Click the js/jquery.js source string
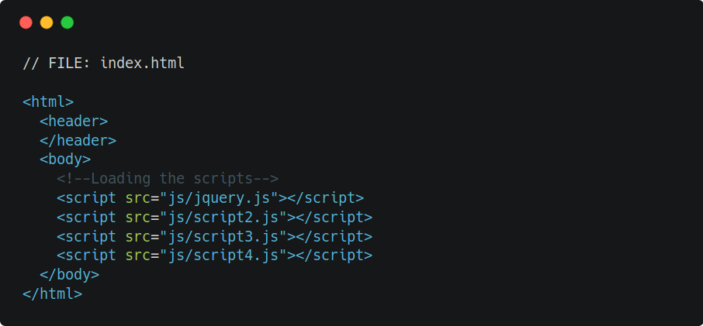 point(220,198)
